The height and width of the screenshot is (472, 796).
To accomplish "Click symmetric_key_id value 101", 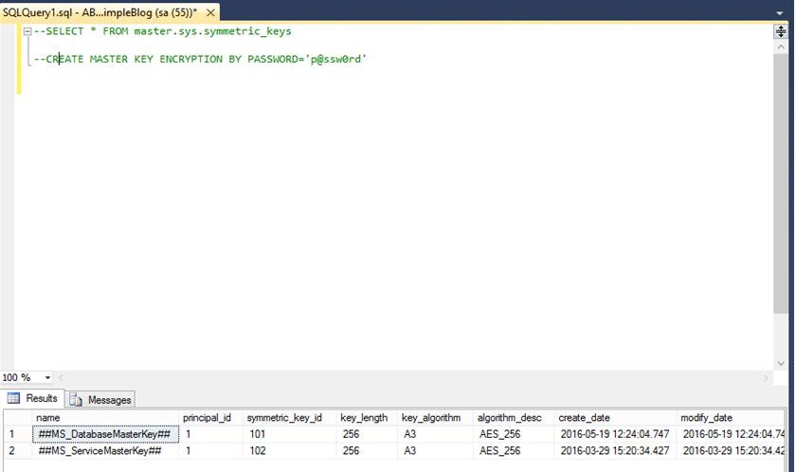I will coord(289,434).
